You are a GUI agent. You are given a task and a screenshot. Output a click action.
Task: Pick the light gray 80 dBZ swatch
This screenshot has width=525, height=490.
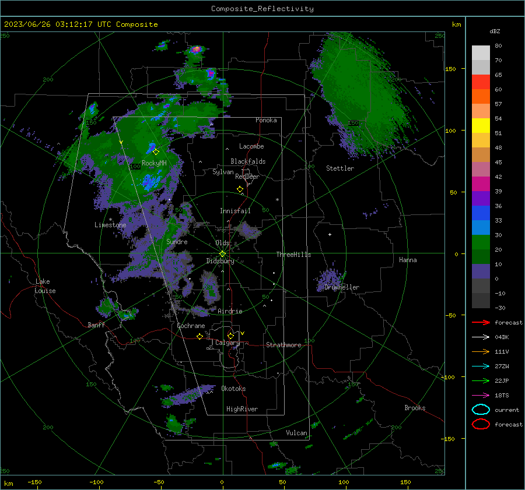click(x=481, y=53)
